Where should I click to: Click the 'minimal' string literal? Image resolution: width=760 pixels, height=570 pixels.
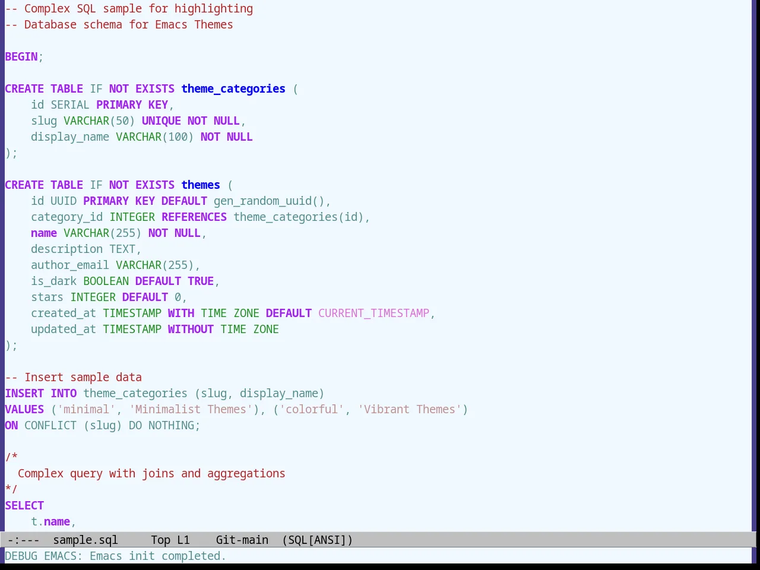pyautogui.click(x=87, y=409)
